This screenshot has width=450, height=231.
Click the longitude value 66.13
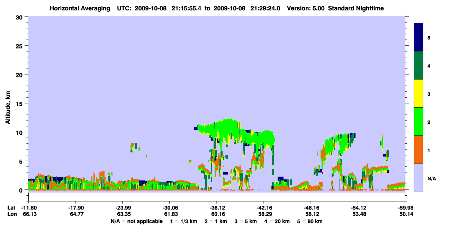pyautogui.click(x=29, y=214)
